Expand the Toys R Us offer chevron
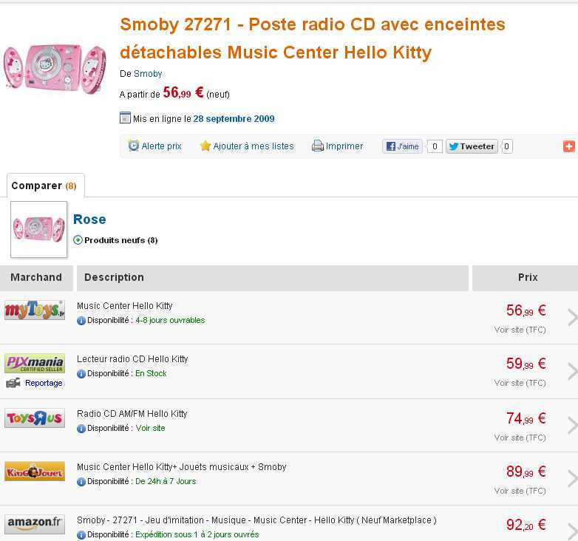This screenshot has width=578, height=541. 572,426
